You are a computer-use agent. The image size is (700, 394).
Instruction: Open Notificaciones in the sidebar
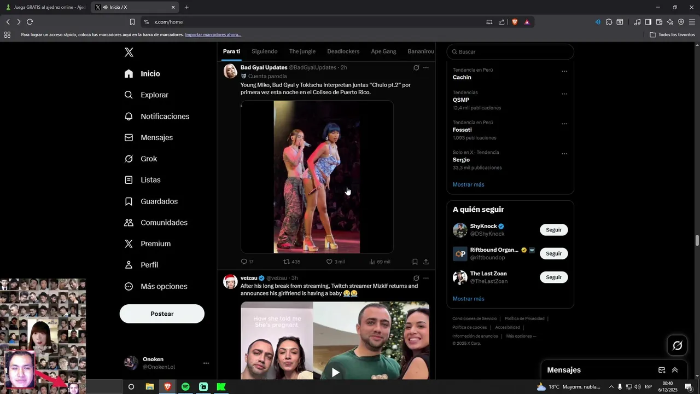point(157,116)
